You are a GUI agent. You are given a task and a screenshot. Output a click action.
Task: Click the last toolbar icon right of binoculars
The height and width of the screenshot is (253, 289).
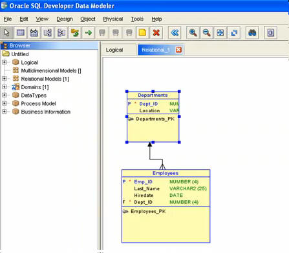click(270, 33)
